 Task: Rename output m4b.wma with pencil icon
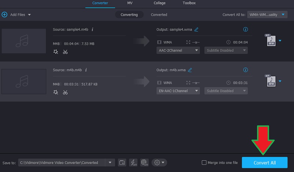[x=190, y=70]
